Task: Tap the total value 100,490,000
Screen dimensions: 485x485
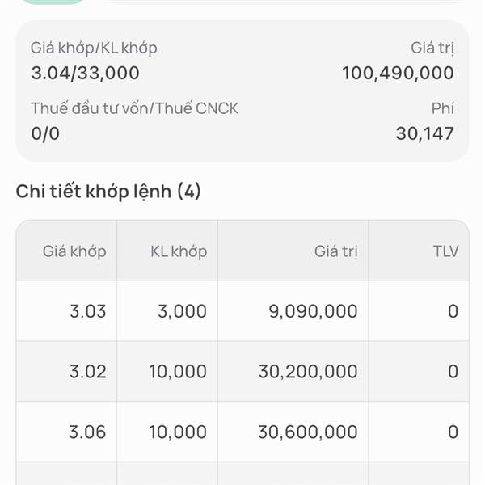Action: pos(398,73)
